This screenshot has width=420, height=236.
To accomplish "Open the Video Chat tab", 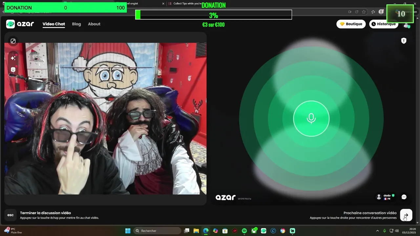I will (54, 24).
